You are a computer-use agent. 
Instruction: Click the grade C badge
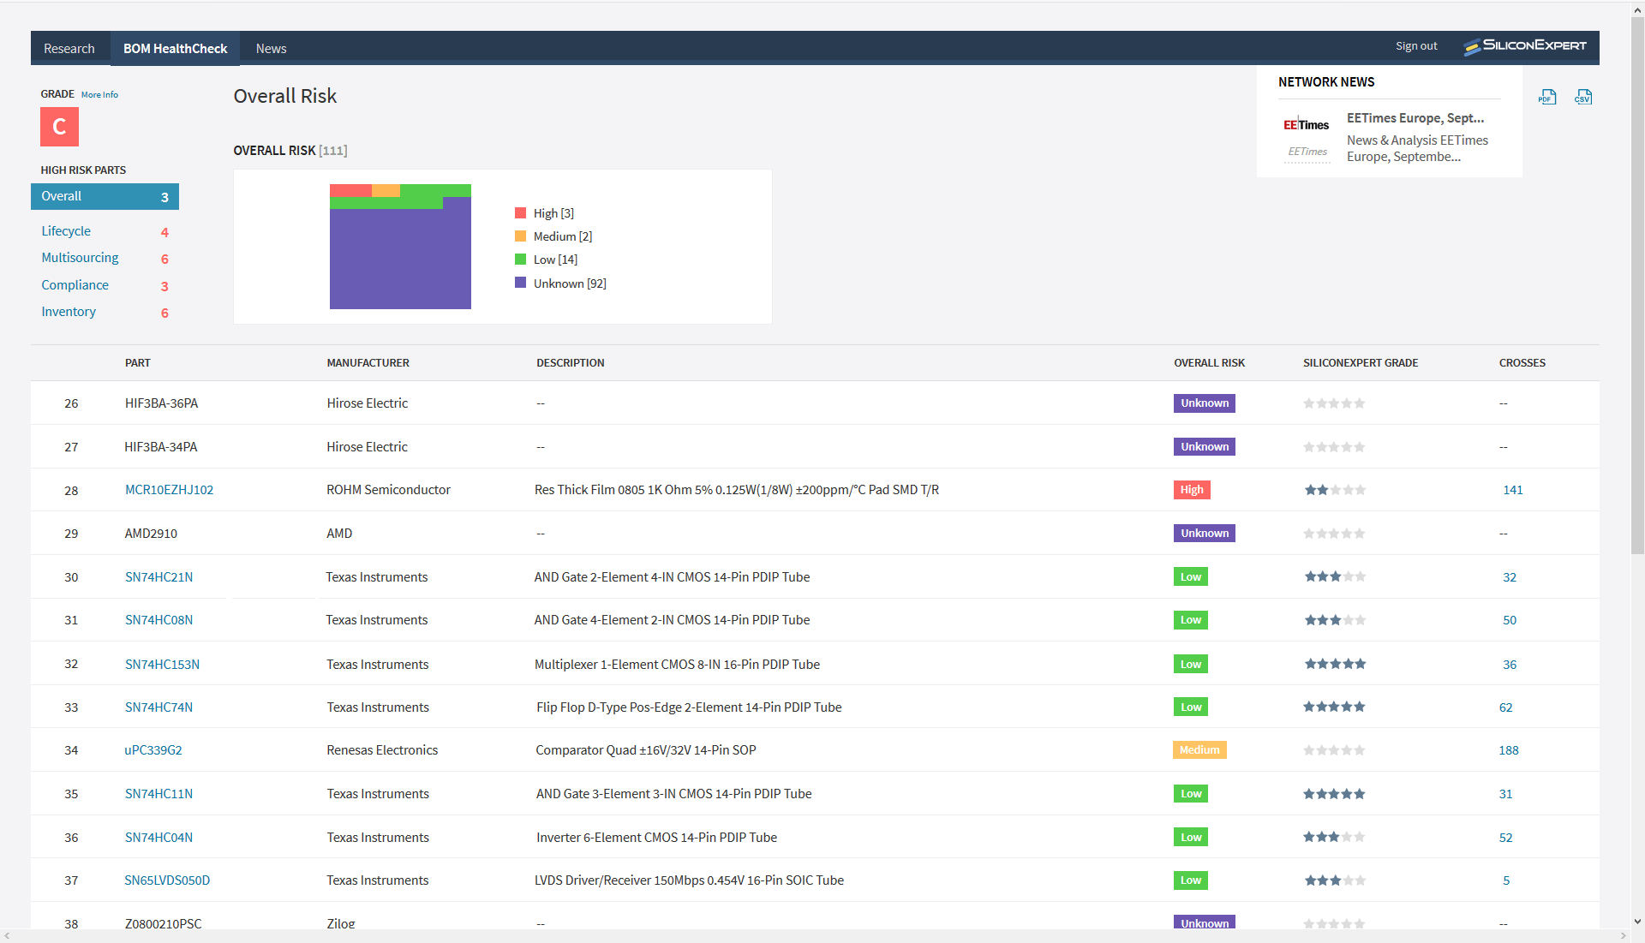(x=59, y=127)
